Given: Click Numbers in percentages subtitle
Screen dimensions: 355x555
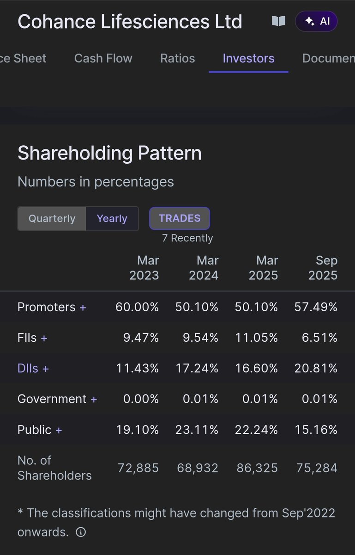Looking at the screenshot, I should (96, 182).
